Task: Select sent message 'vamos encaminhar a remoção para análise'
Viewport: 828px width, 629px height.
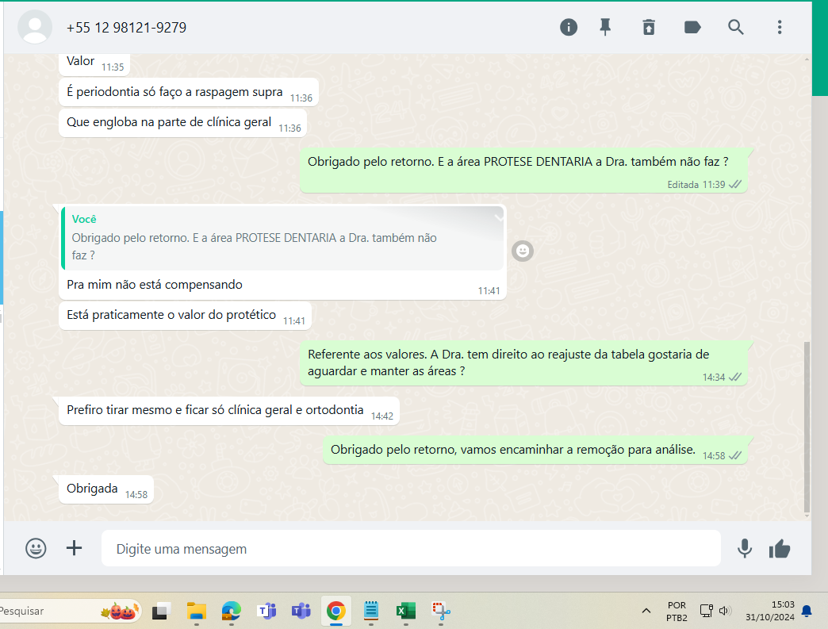Action: click(535, 451)
